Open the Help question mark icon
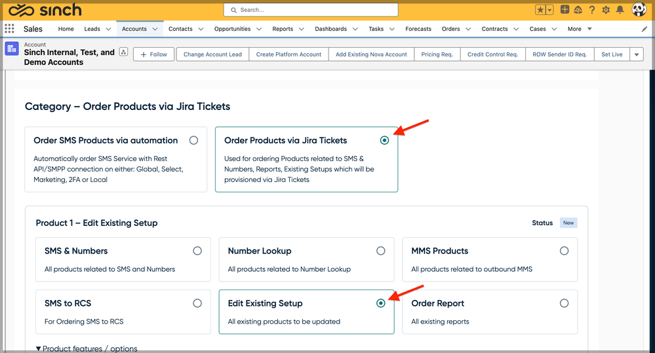This screenshot has height=353, width=655. pyautogui.click(x=592, y=10)
